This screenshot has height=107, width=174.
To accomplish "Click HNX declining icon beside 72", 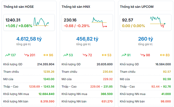I will coord(85,55).
